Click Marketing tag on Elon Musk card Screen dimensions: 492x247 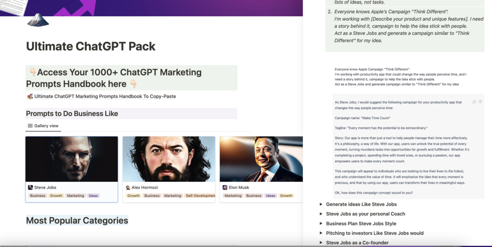click(x=233, y=196)
